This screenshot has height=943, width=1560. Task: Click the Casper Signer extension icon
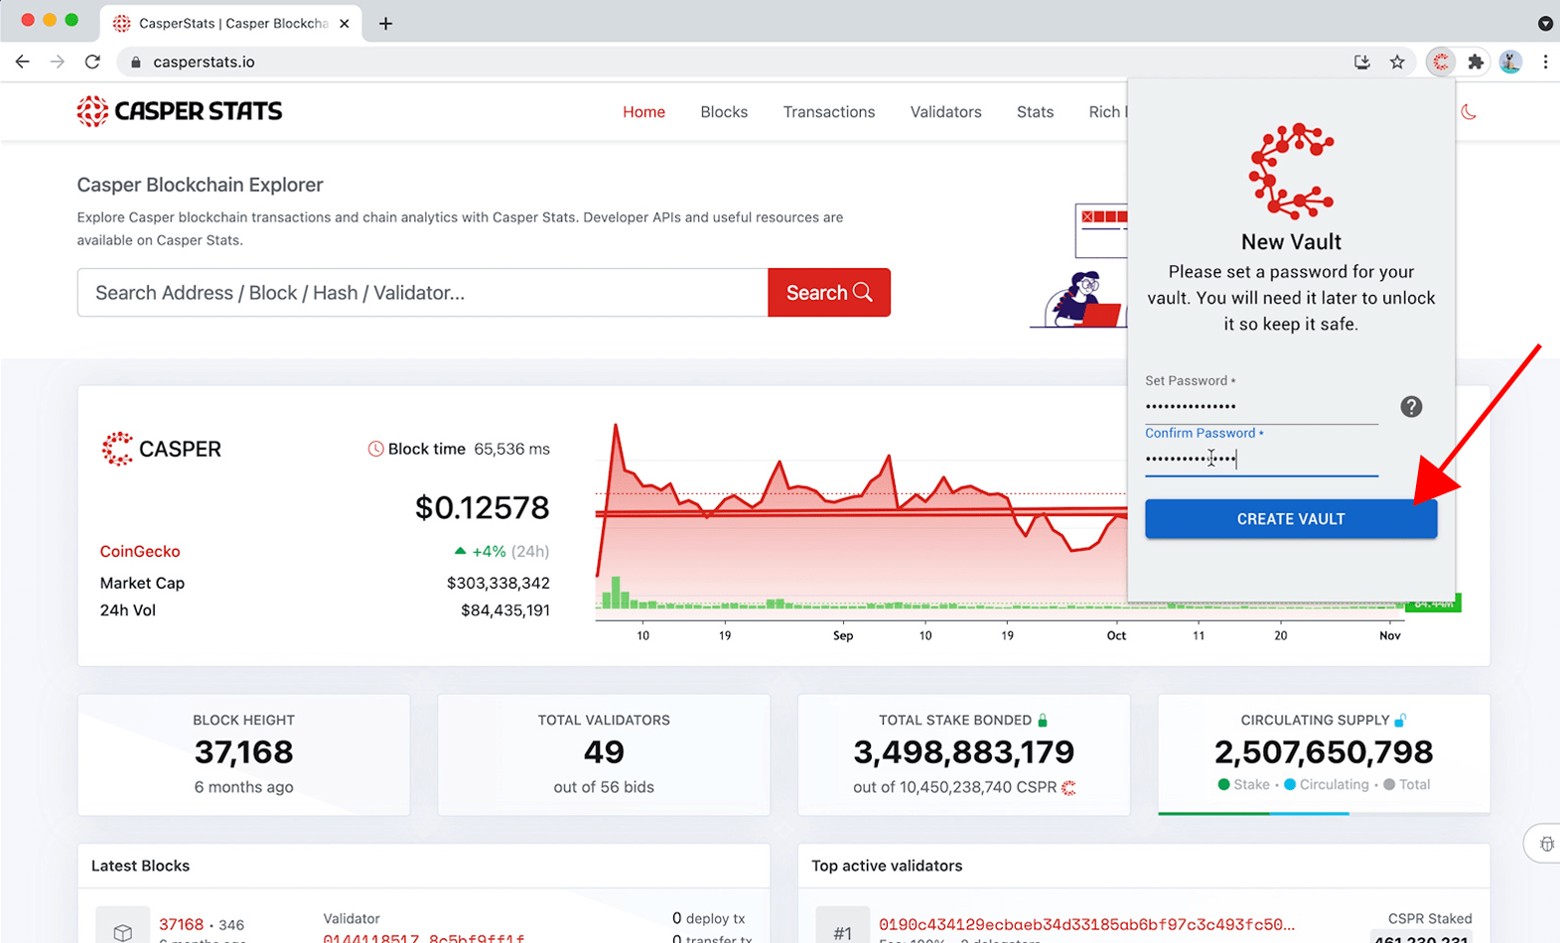point(1441,62)
